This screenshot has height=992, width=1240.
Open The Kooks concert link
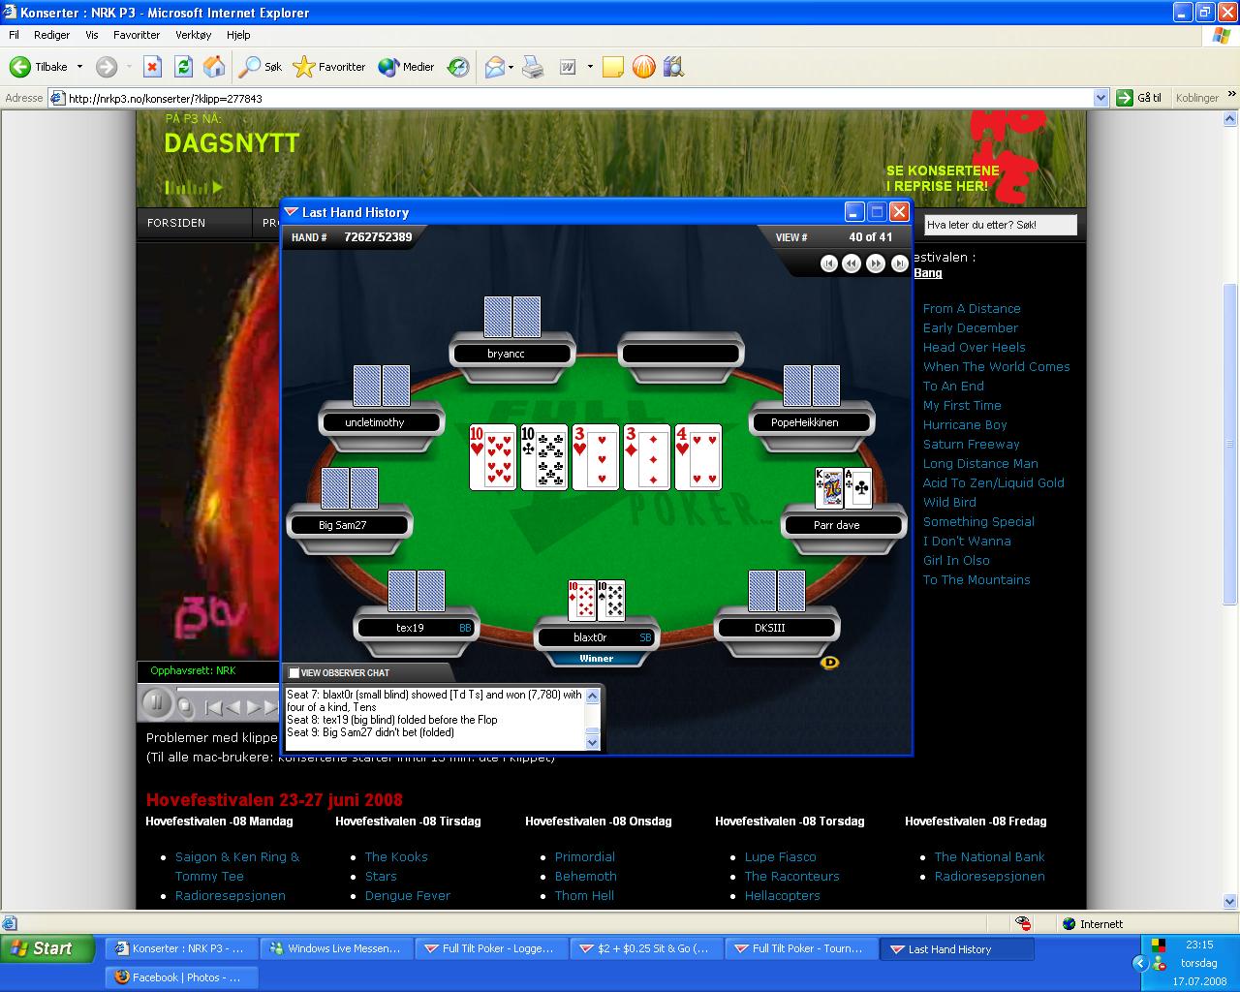pyautogui.click(x=396, y=856)
